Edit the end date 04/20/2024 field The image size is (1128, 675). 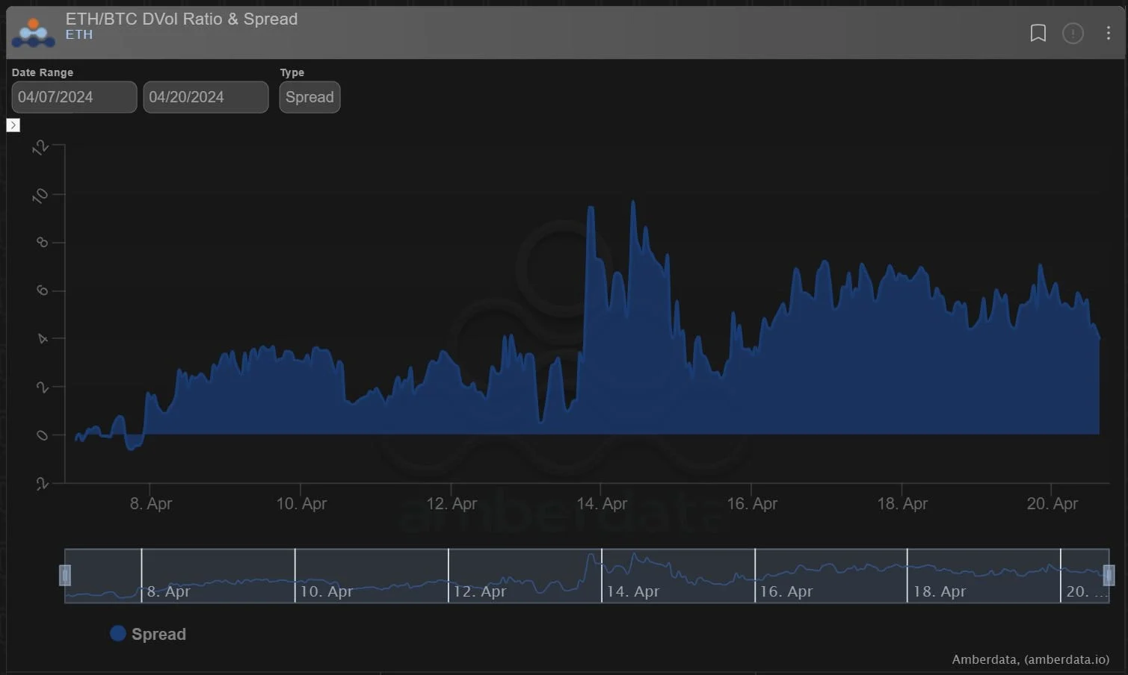pyautogui.click(x=206, y=97)
